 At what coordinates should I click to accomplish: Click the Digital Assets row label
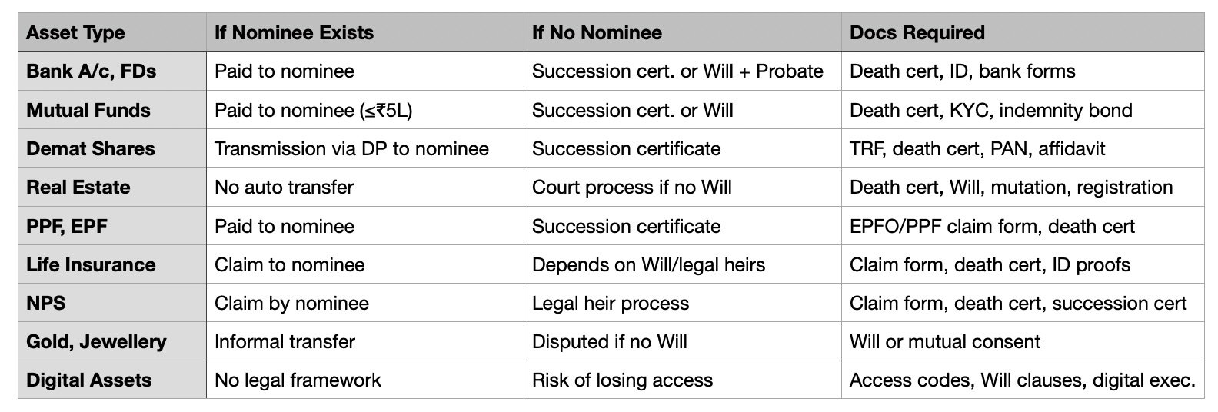tap(88, 380)
